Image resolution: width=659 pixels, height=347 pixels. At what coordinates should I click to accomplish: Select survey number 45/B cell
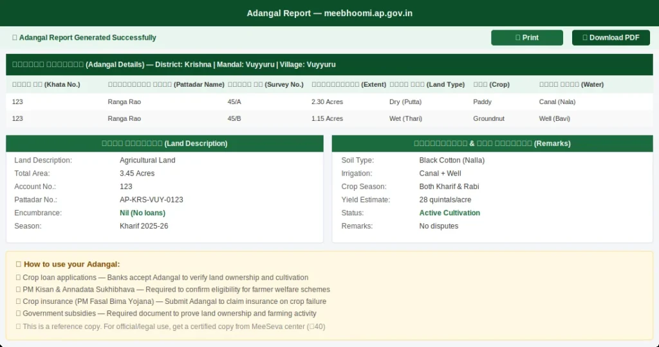(234, 119)
